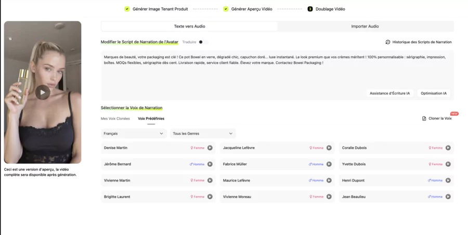Click the Homme tag on Henri Dupont
Viewport: 468px width, 235px height.
tap(435, 180)
